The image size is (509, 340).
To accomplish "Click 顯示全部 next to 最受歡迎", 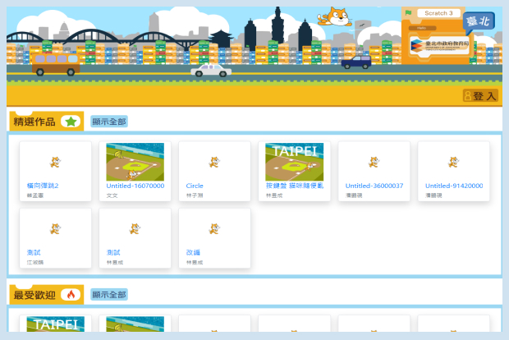I will (x=109, y=295).
